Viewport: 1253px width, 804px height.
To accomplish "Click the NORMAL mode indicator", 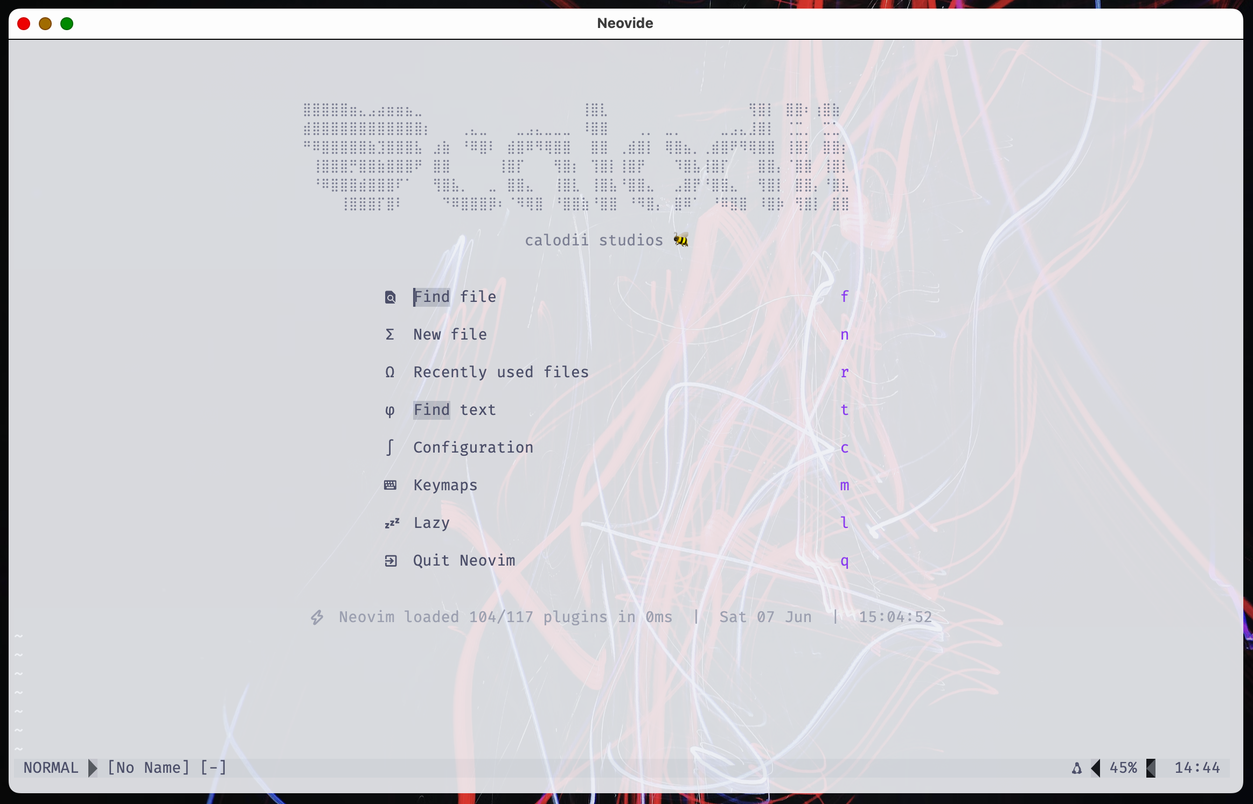I will click(x=51, y=768).
